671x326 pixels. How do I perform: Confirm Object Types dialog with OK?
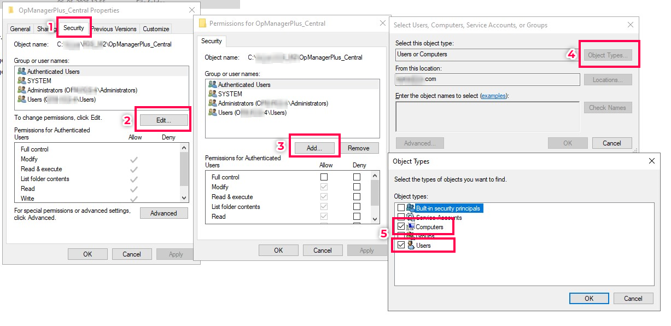click(x=589, y=299)
